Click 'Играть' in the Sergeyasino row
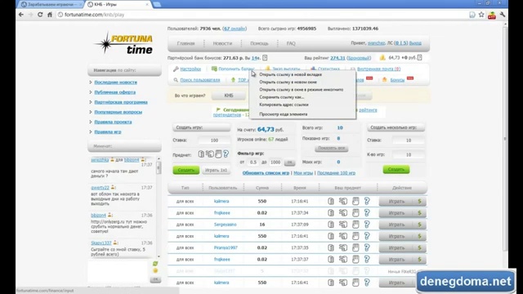523x294 pixels. point(396,225)
